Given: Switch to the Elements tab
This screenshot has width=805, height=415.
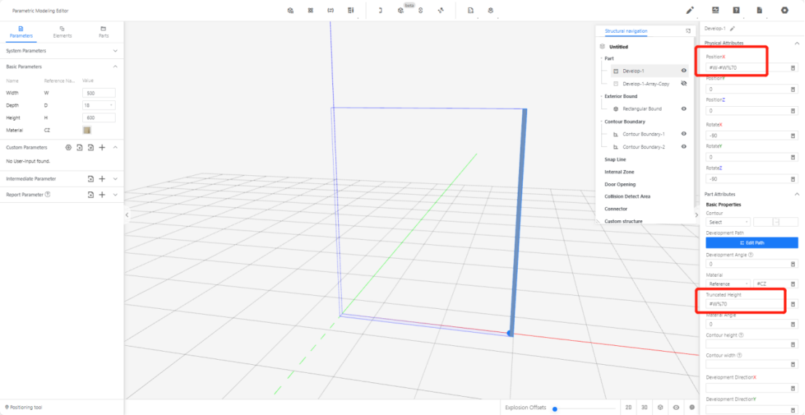Looking at the screenshot, I should 63,31.
